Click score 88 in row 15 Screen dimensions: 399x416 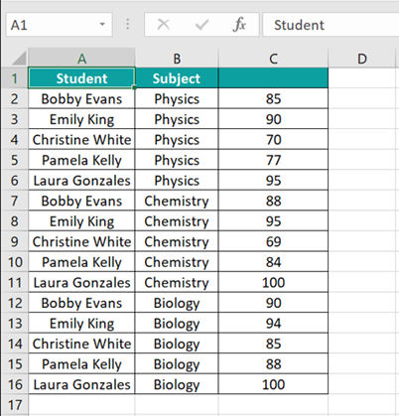tap(273, 364)
